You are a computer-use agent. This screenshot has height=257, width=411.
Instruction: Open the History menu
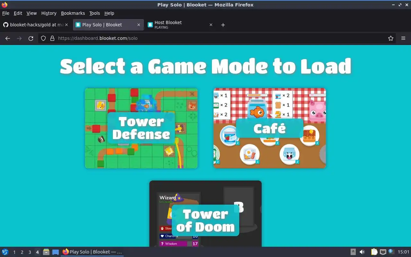pos(49,13)
